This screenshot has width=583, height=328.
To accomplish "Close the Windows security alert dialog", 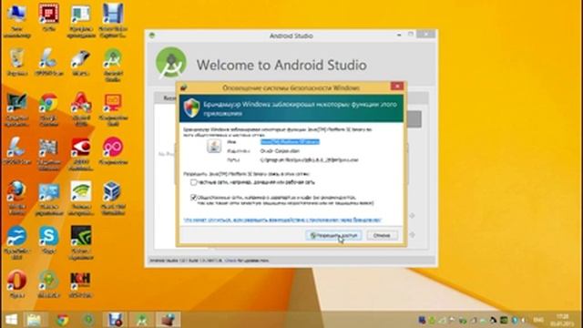I will [397, 87].
